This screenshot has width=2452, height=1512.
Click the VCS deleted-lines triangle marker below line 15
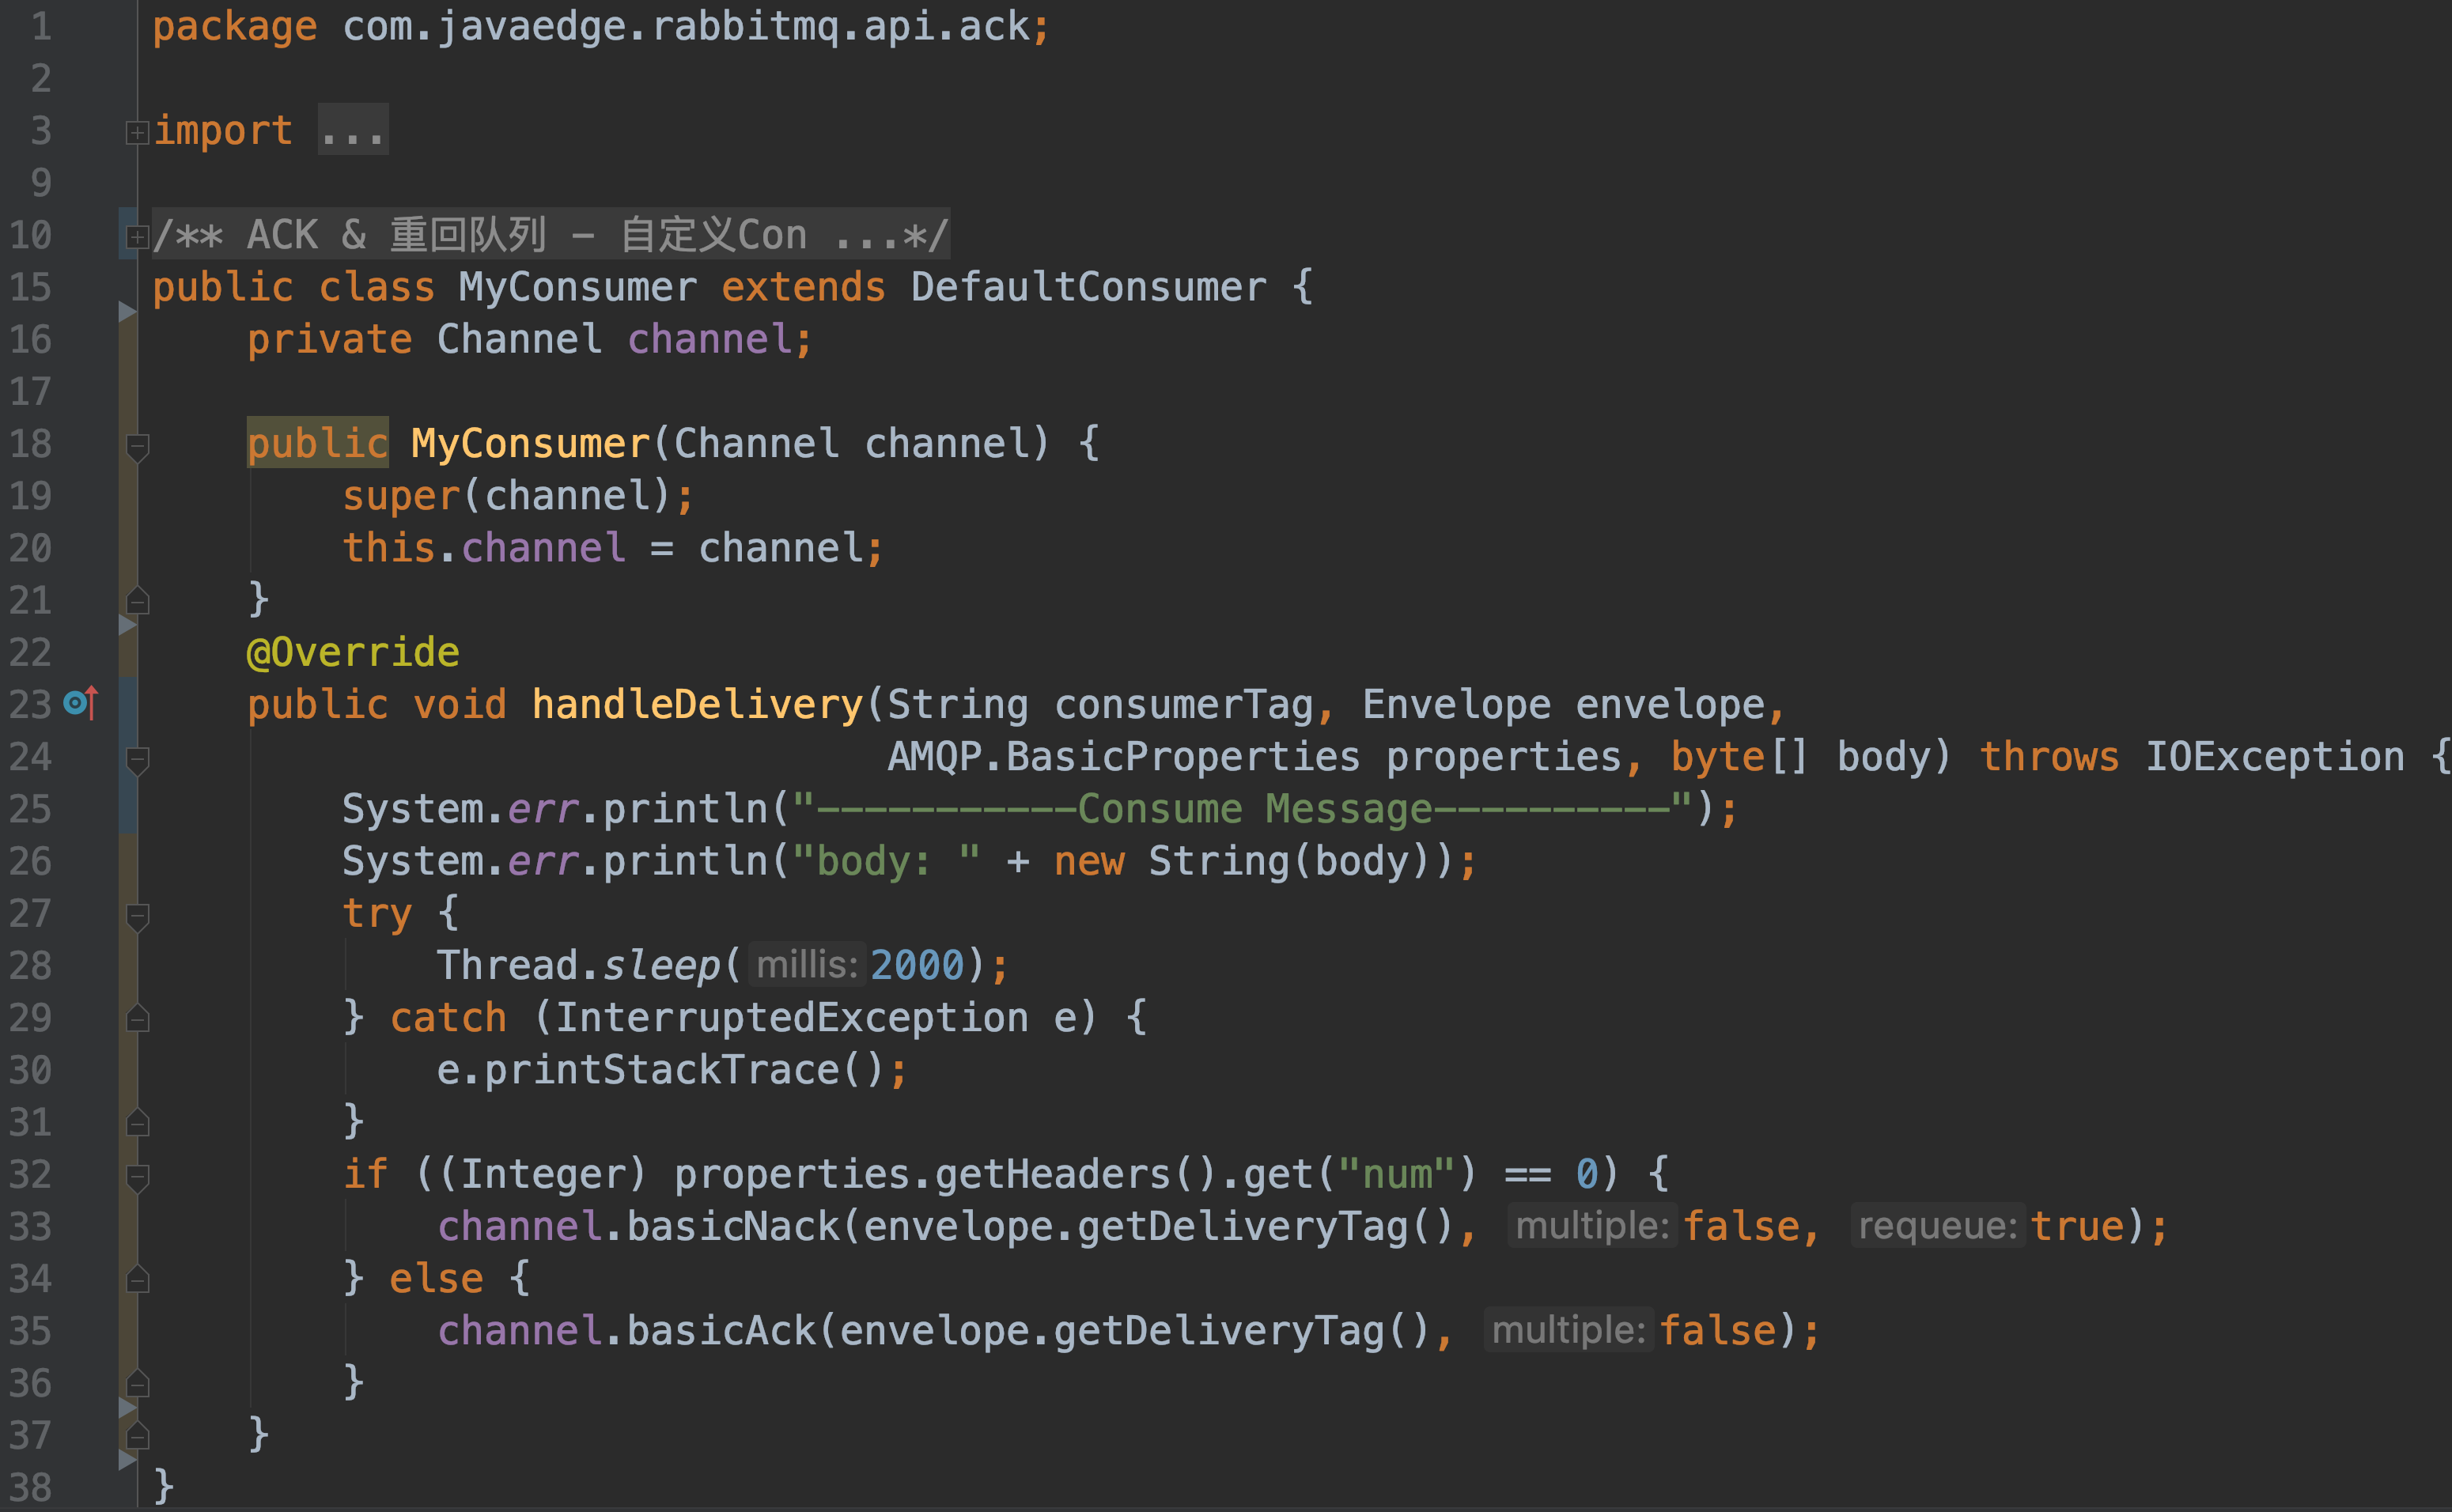(126, 312)
